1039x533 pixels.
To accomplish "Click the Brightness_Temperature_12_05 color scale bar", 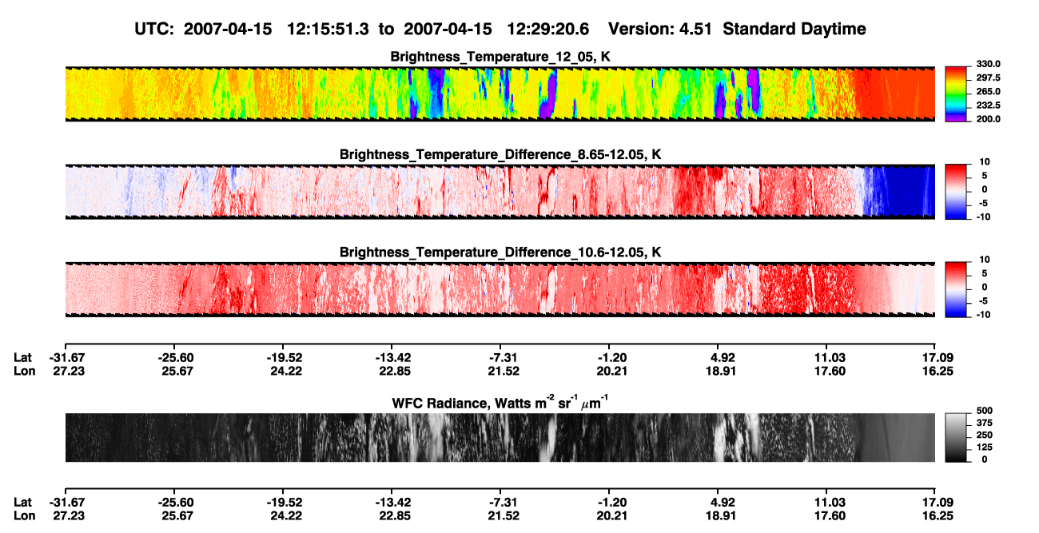I will tap(957, 93).
